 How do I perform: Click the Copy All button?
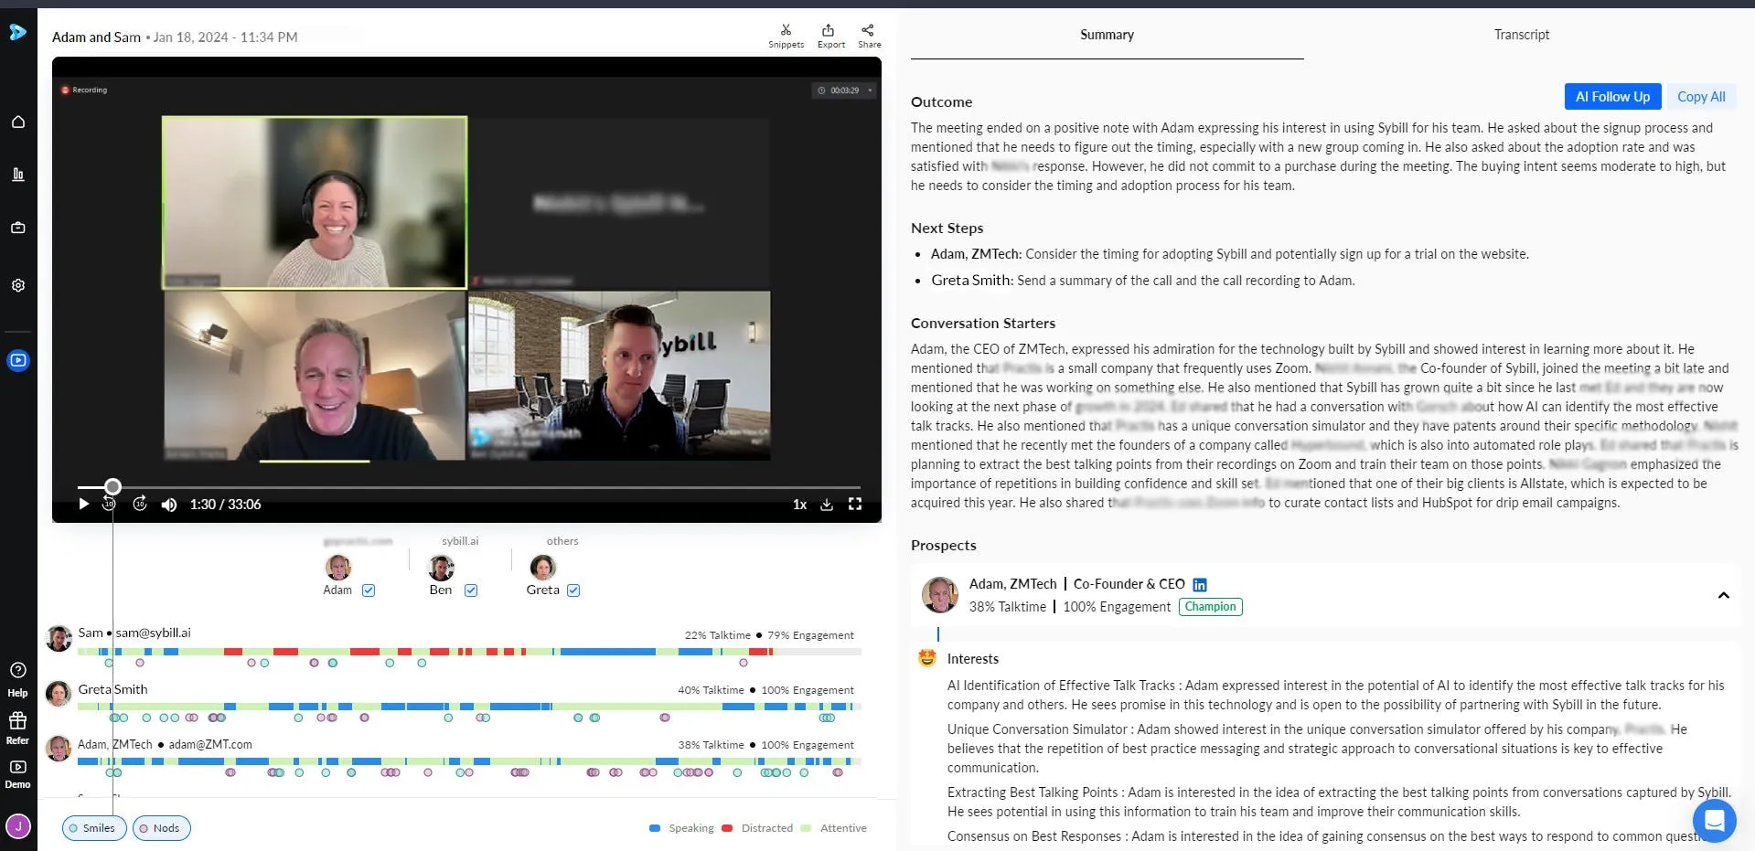click(x=1701, y=97)
